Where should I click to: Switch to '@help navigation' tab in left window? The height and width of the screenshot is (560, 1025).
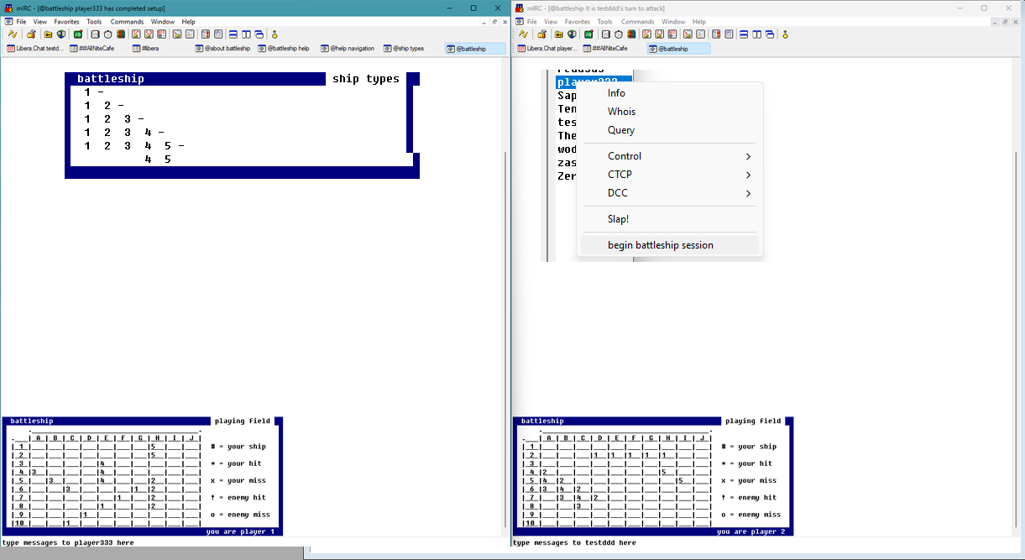348,49
